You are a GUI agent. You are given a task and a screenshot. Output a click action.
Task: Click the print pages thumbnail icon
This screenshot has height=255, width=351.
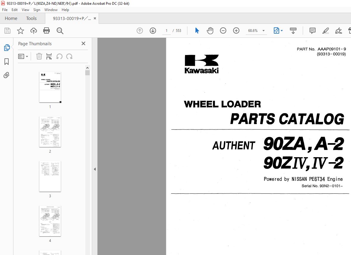[49, 56]
